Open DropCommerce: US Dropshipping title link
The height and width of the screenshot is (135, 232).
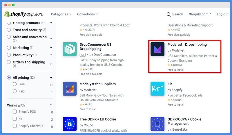coord(95,47)
